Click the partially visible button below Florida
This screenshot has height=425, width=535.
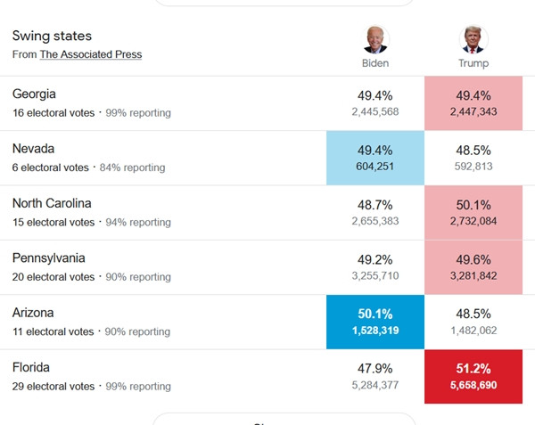[284, 420]
